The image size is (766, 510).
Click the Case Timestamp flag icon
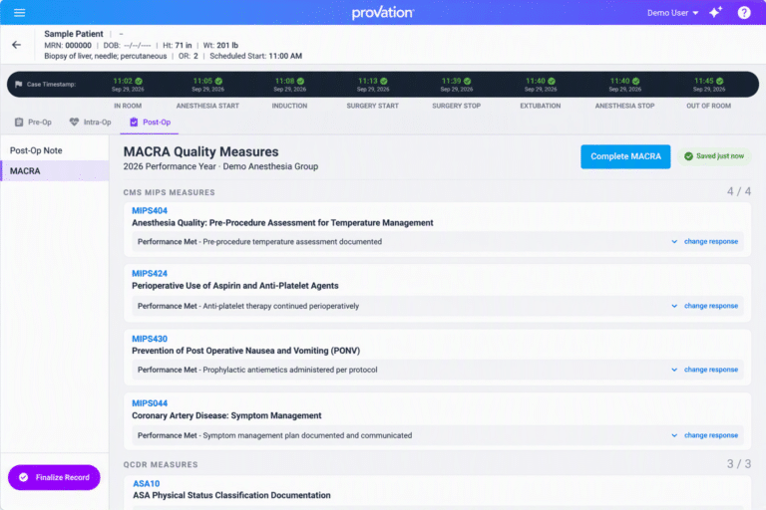[19, 85]
